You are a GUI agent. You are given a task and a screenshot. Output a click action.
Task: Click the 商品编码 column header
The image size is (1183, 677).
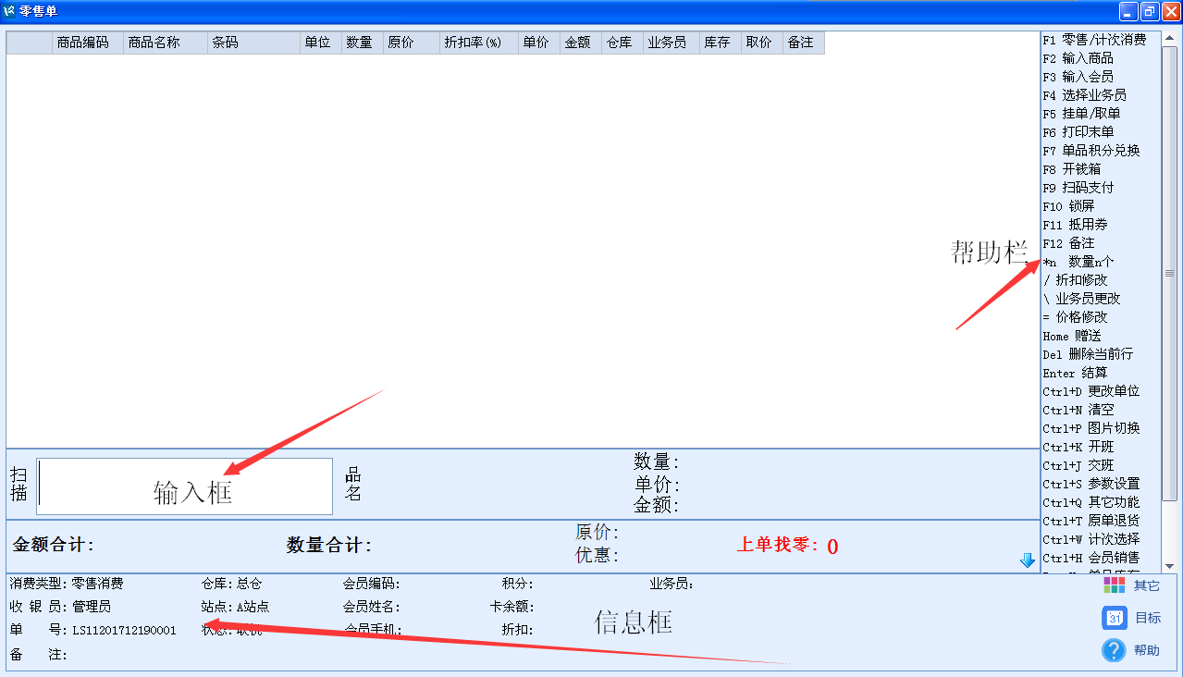pos(87,43)
